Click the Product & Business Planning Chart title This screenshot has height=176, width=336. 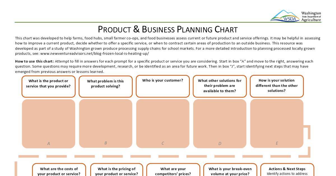click(x=168, y=29)
